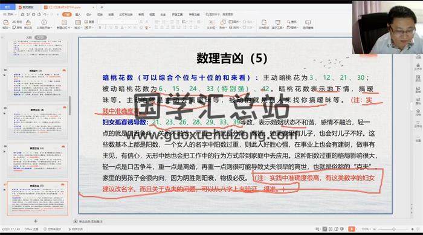Open the Presentation Tools (演示工具) dropdown
Screen dimensions: 423x235
point(277,28)
